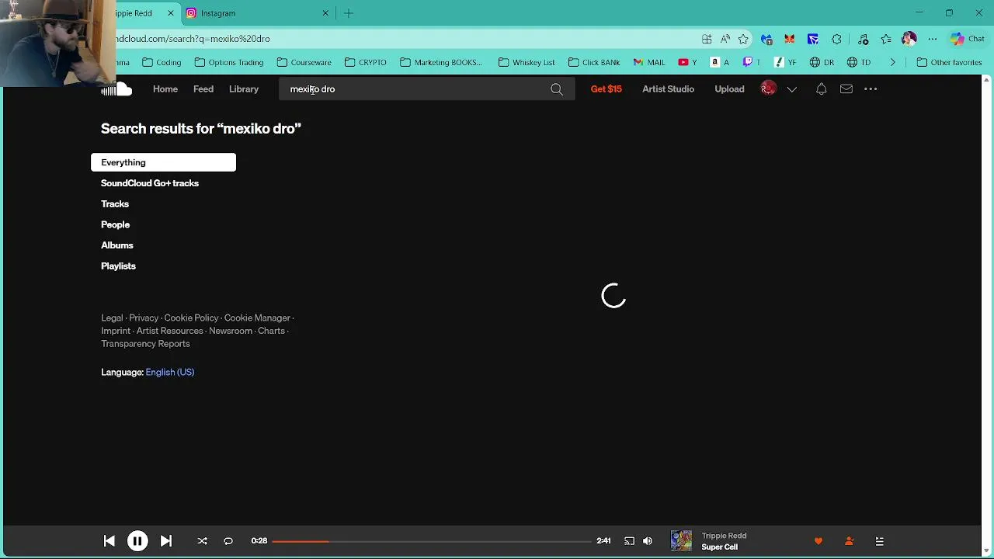Open the messages envelope icon

(846, 89)
